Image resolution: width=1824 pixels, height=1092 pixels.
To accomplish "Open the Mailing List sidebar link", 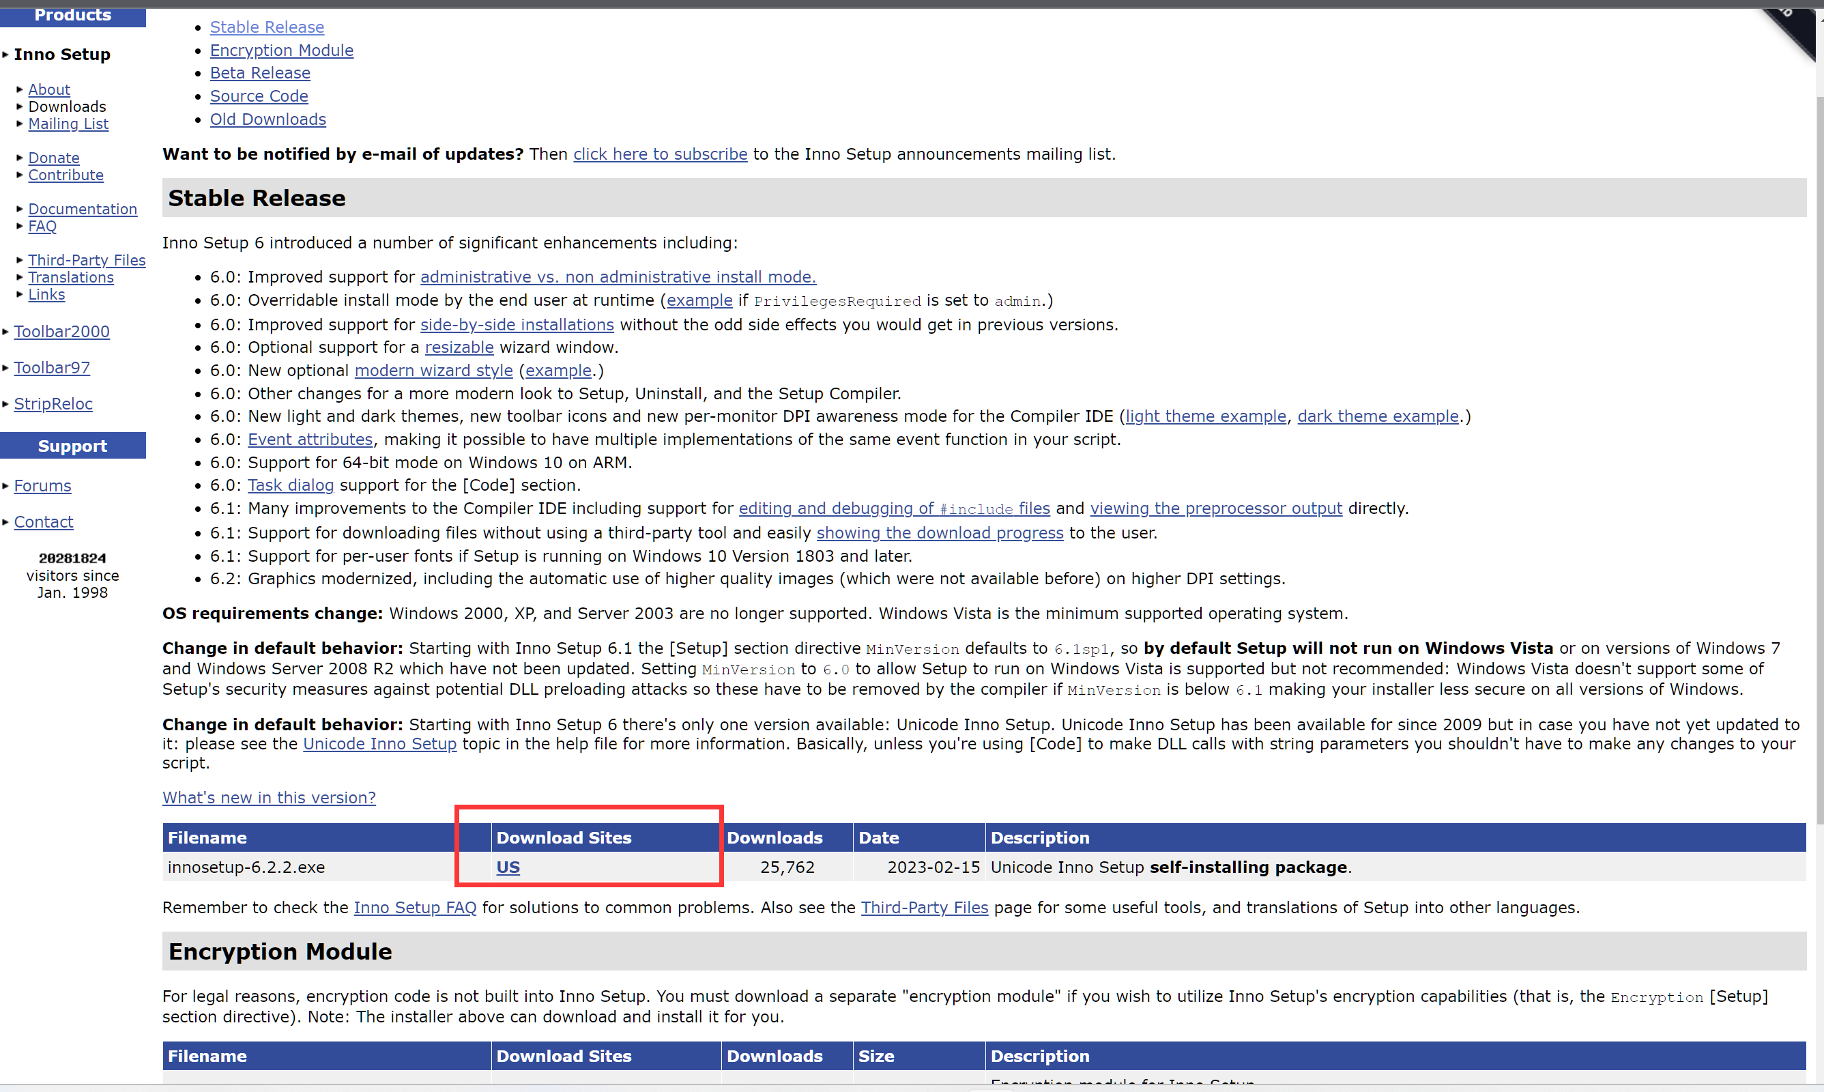I will tap(68, 124).
